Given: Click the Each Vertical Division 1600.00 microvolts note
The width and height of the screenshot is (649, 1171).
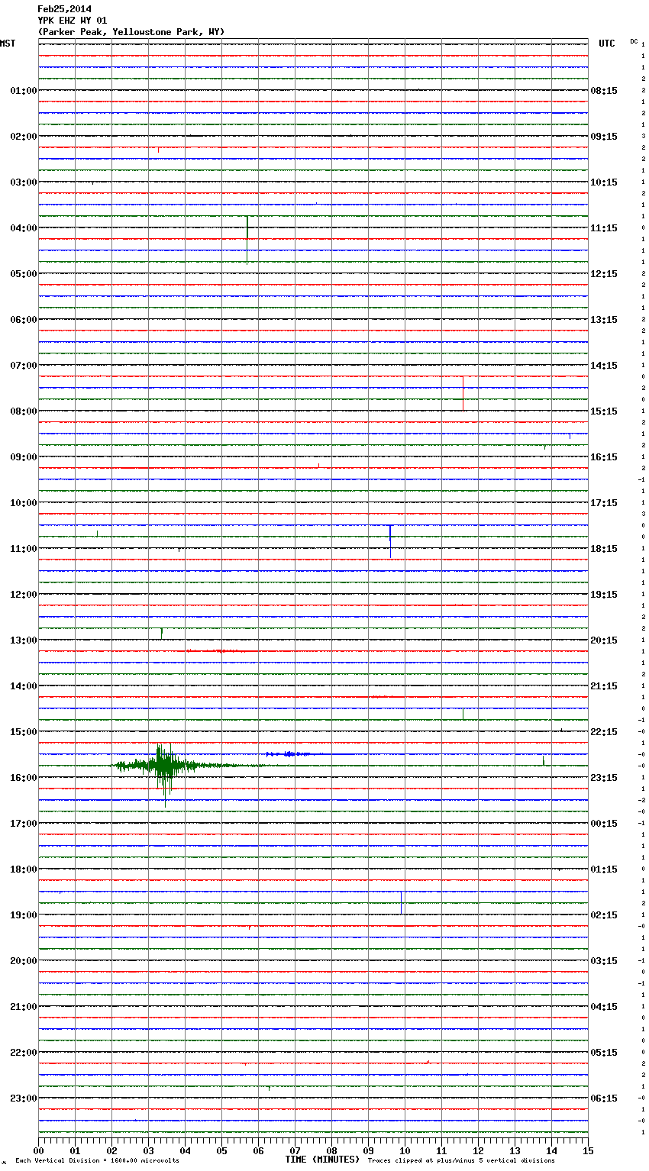Looking at the screenshot, I should click(97, 1161).
